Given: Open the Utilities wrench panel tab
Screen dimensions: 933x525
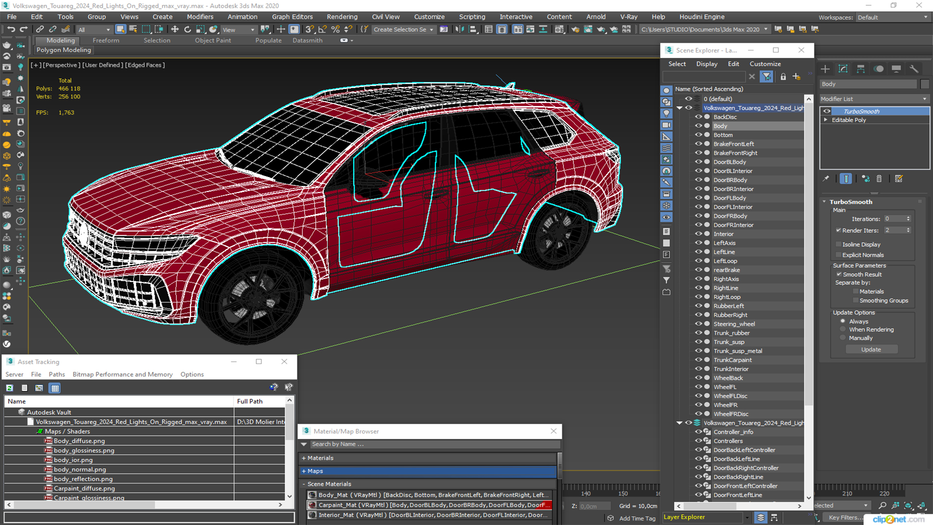Looking at the screenshot, I should click(914, 69).
